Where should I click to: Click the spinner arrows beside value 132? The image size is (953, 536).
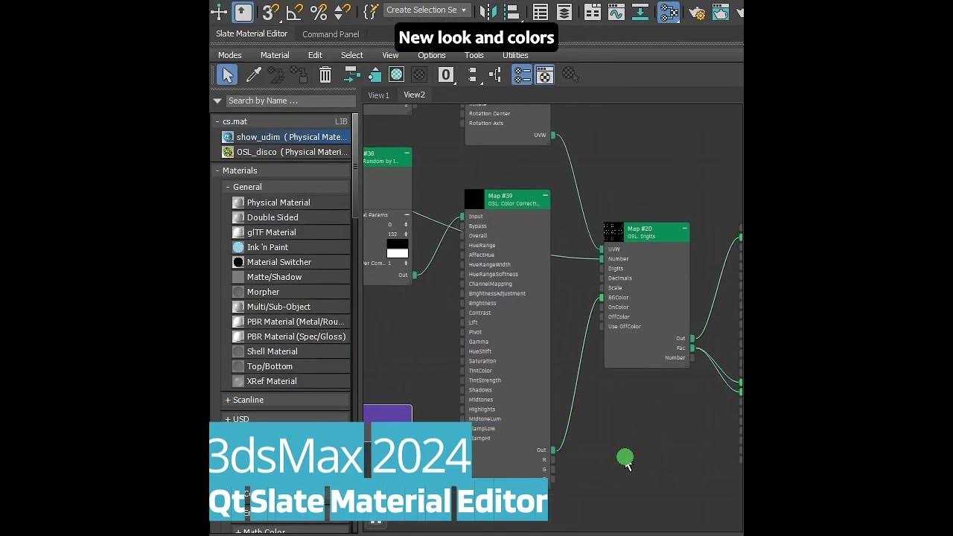(x=406, y=234)
